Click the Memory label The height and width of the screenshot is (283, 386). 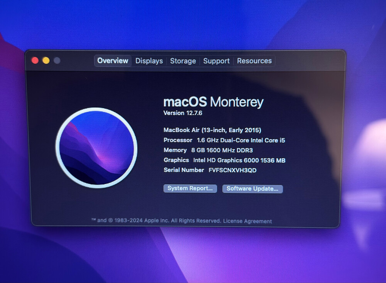pyautogui.click(x=175, y=150)
